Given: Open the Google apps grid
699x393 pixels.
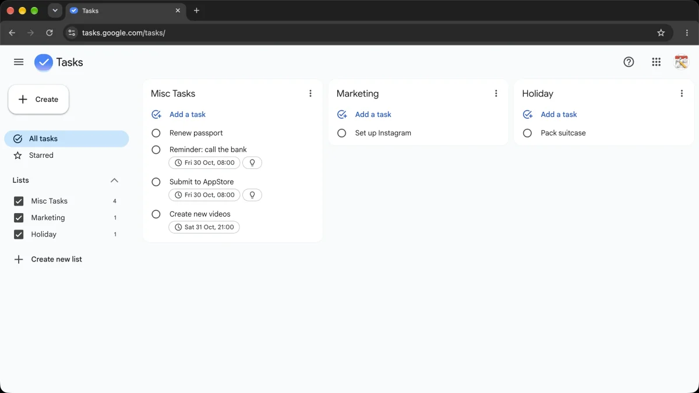Looking at the screenshot, I should (656, 62).
